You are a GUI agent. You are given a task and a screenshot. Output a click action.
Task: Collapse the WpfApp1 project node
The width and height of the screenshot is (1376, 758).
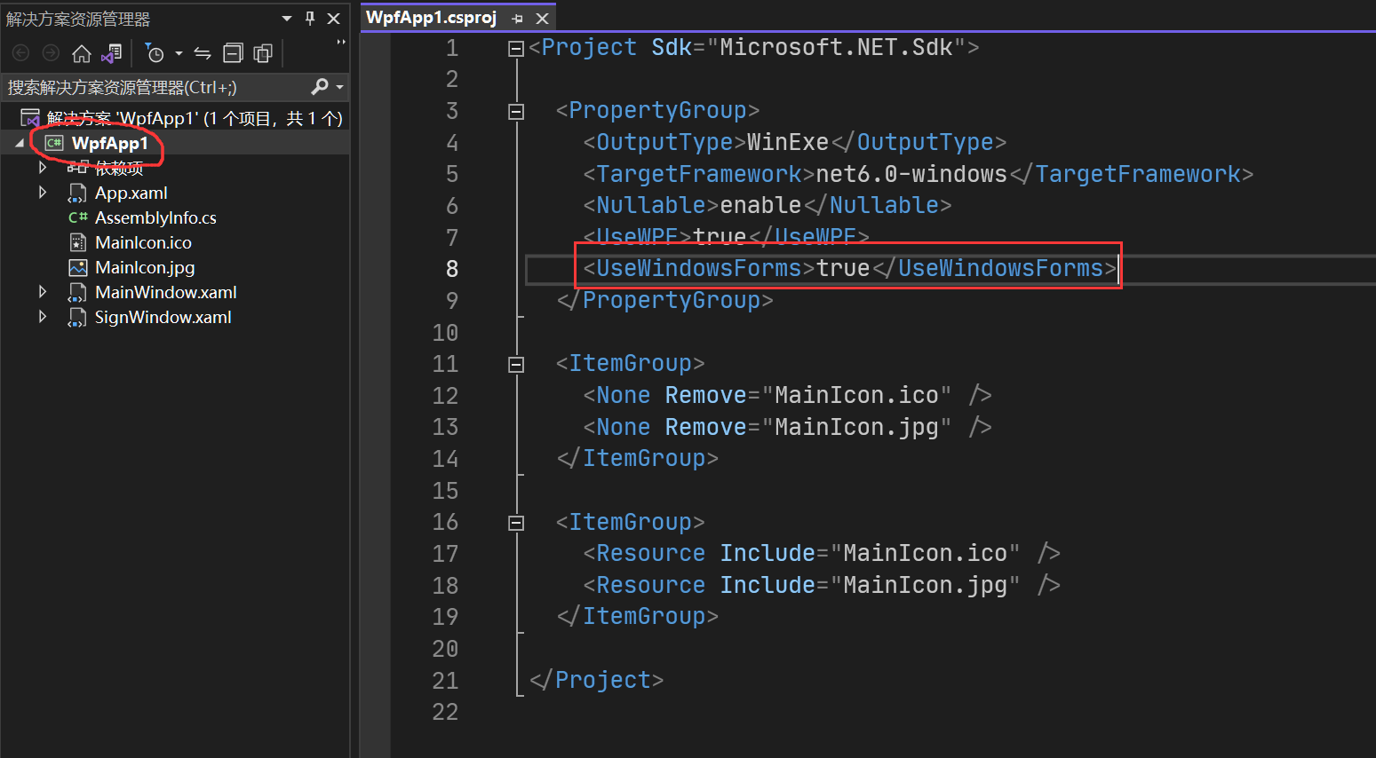pyautogui.click(x=20, y=143)
